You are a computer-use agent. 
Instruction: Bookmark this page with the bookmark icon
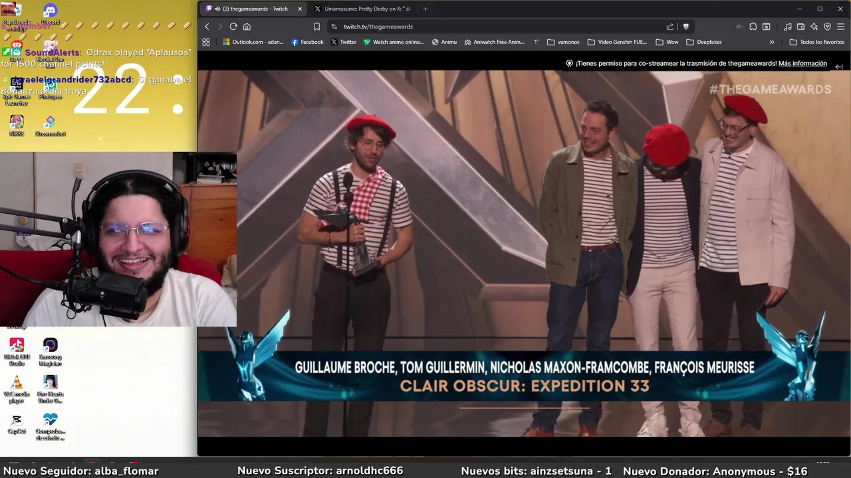click(316, 27)
